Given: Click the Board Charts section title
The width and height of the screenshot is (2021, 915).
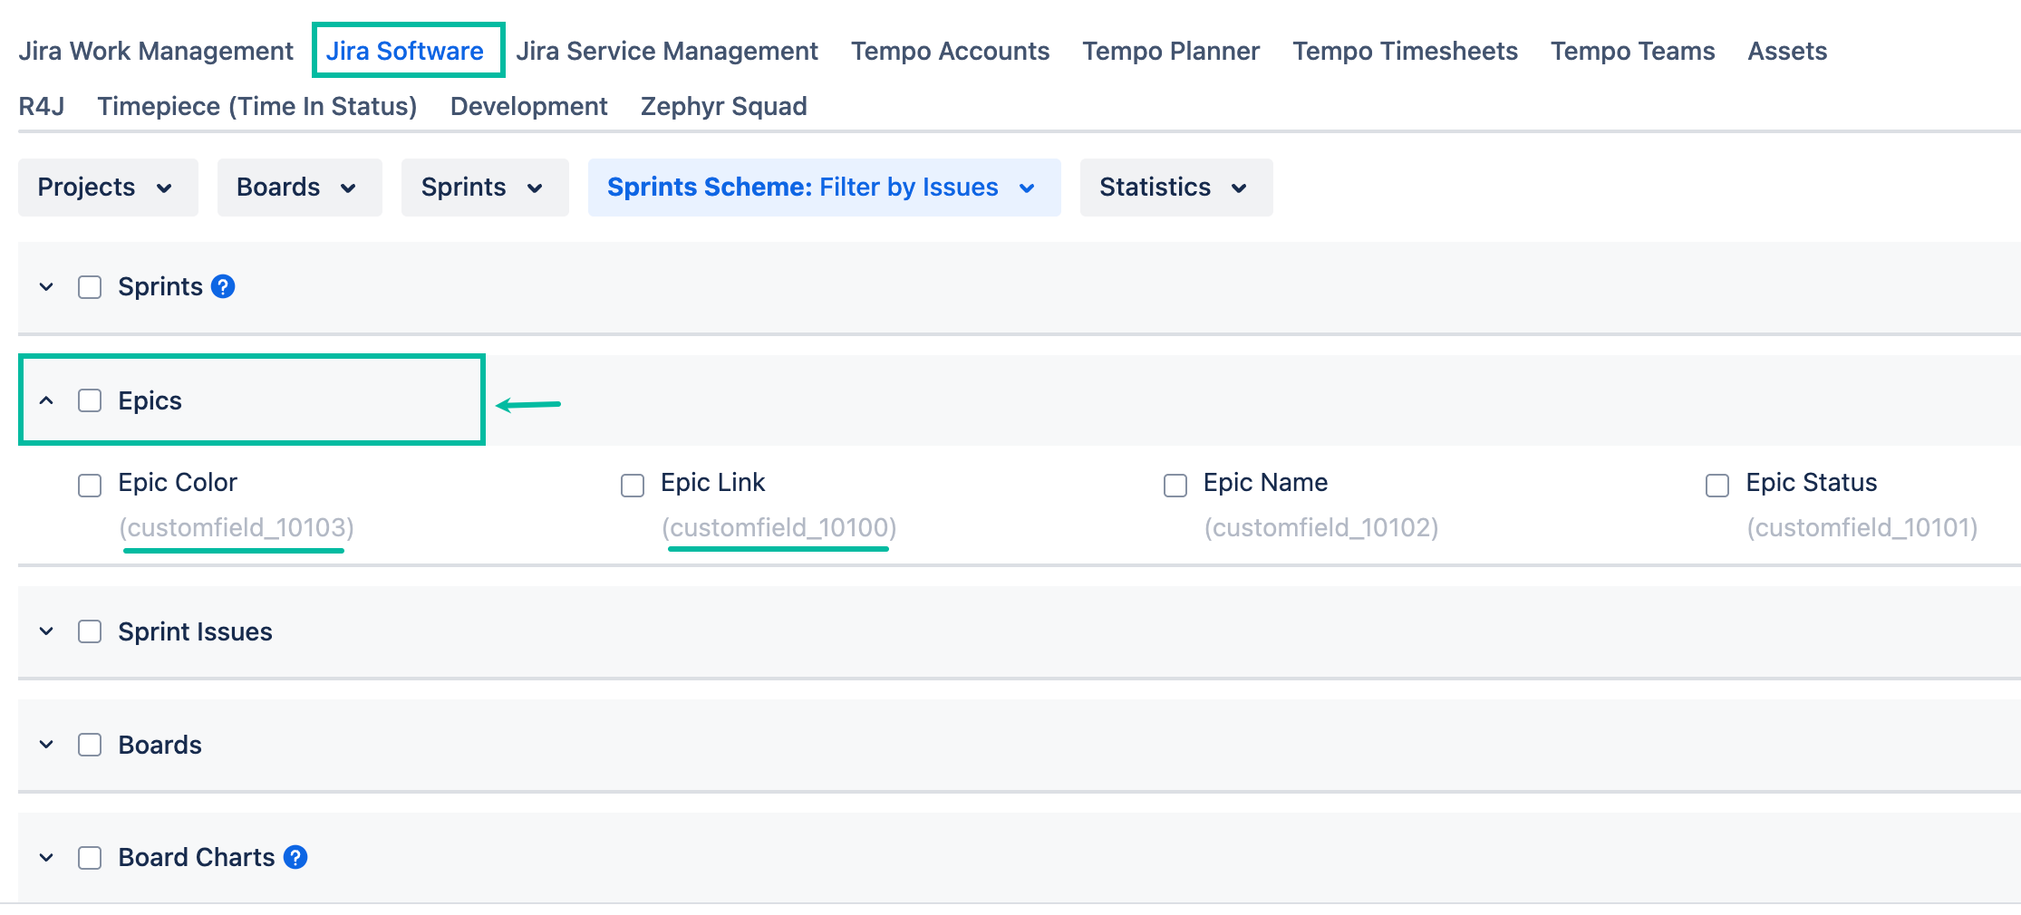Looking at the screenshot, I should [197, 857].
